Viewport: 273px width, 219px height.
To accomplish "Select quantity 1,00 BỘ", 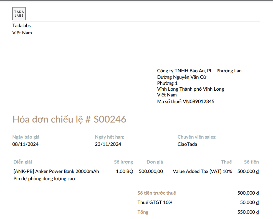I will [x=125, y=171].
